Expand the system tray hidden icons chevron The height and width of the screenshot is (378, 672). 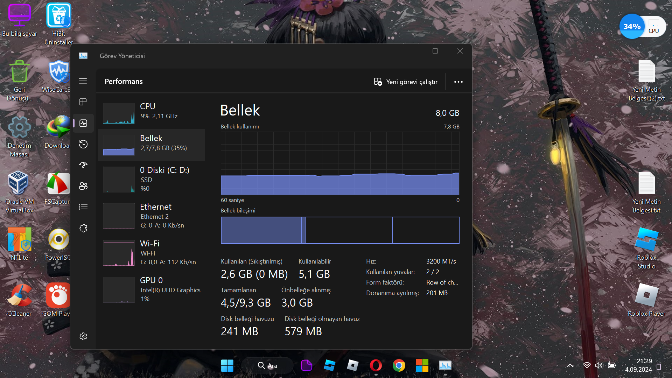(x=570, y=365)
